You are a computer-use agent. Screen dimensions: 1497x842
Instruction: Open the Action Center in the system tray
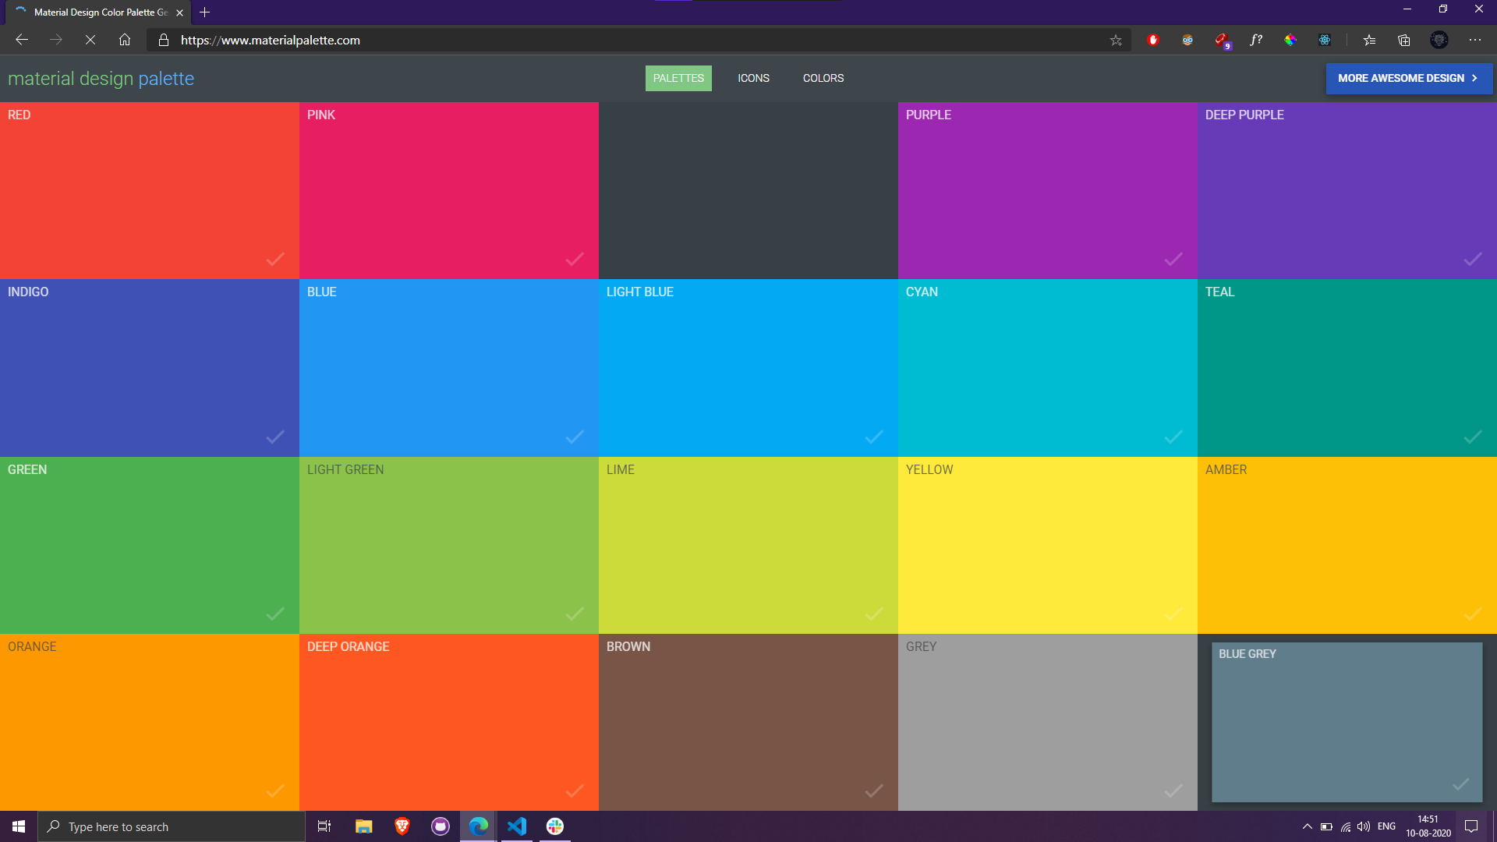(x=1471, y=826)
